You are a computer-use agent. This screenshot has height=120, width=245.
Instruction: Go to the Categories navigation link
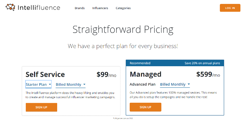pyautogui.click(x=123, y=8)
